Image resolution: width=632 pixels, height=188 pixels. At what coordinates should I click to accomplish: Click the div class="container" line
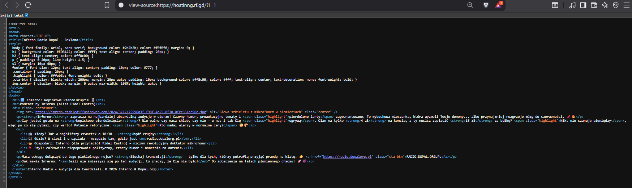[34, 108]
